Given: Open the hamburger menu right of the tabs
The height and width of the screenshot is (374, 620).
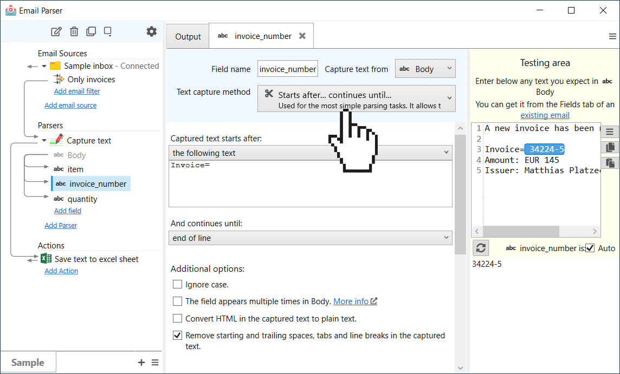Looking at the screenshot, I should click(x=612, y=36).
